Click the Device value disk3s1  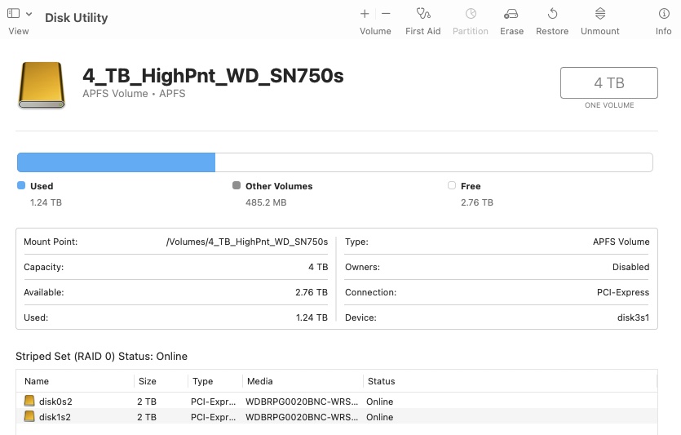(633, 317)
